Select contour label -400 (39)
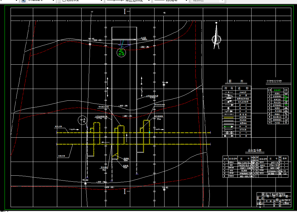This screenshot has width=297, height=212. 110,187
